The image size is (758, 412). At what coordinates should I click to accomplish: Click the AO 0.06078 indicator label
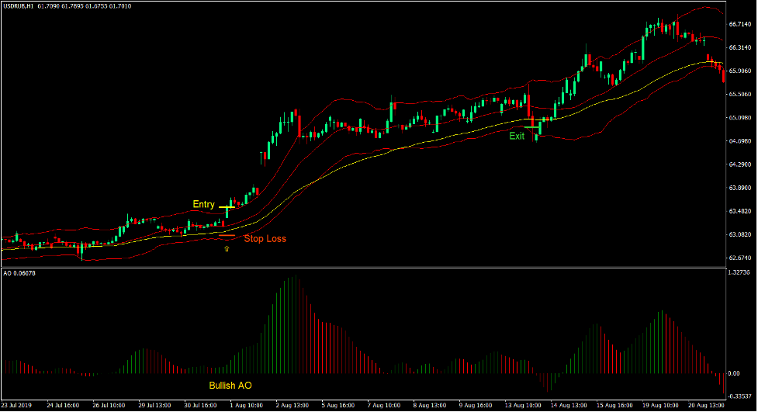coord(19,273)
